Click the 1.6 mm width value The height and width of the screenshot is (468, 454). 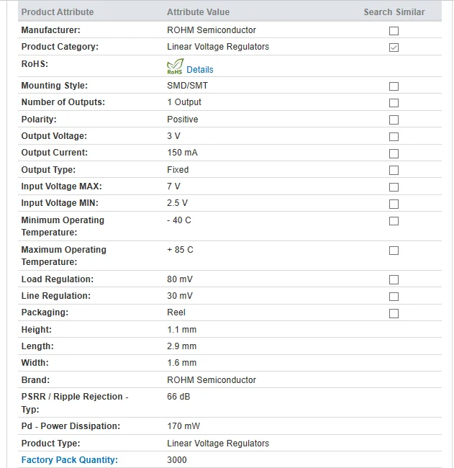(x=181, y=363)
